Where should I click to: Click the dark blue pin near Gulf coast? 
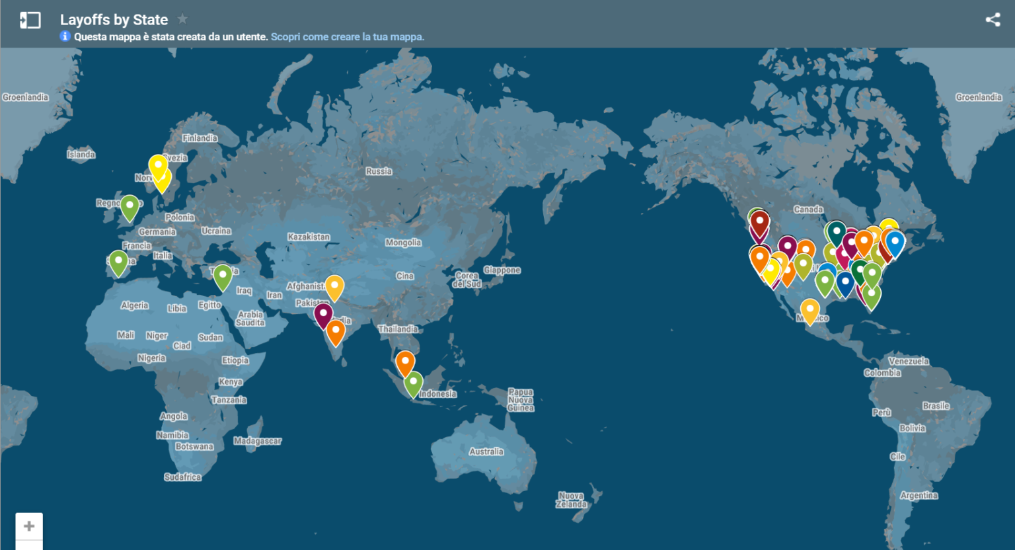point(845,283)
